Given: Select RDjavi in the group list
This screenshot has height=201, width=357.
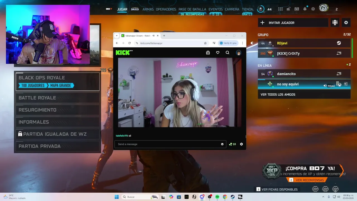Looking at the screenshot, I should 304,43.
